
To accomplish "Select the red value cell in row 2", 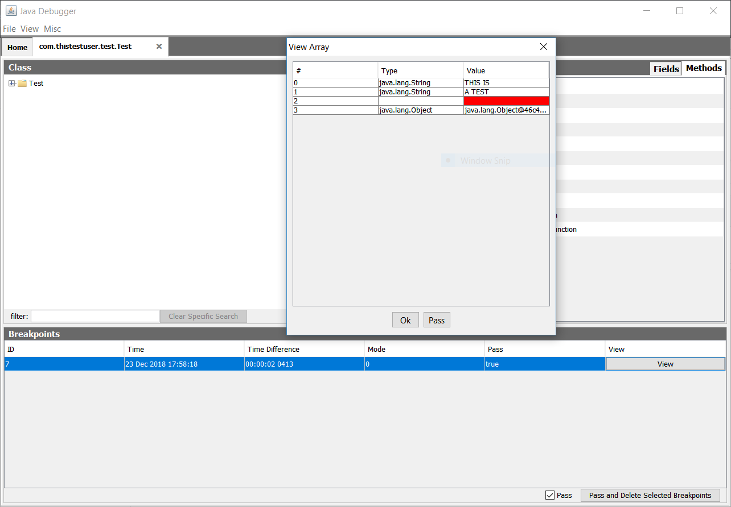I will [x=506, y=101].
